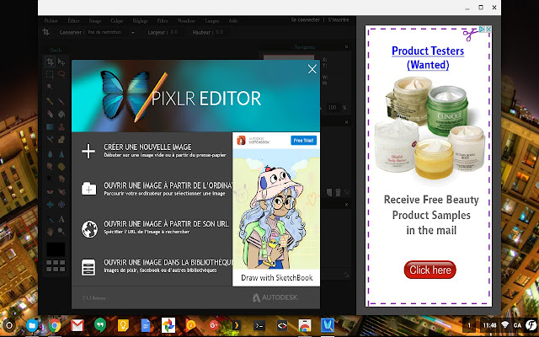The height and width of the screenshot is (337, 539).
Task: Open Gmail from the shelf
Action: [77, 325]
